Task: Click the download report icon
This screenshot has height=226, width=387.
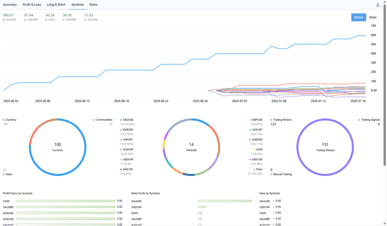Action: click(378, 5)
